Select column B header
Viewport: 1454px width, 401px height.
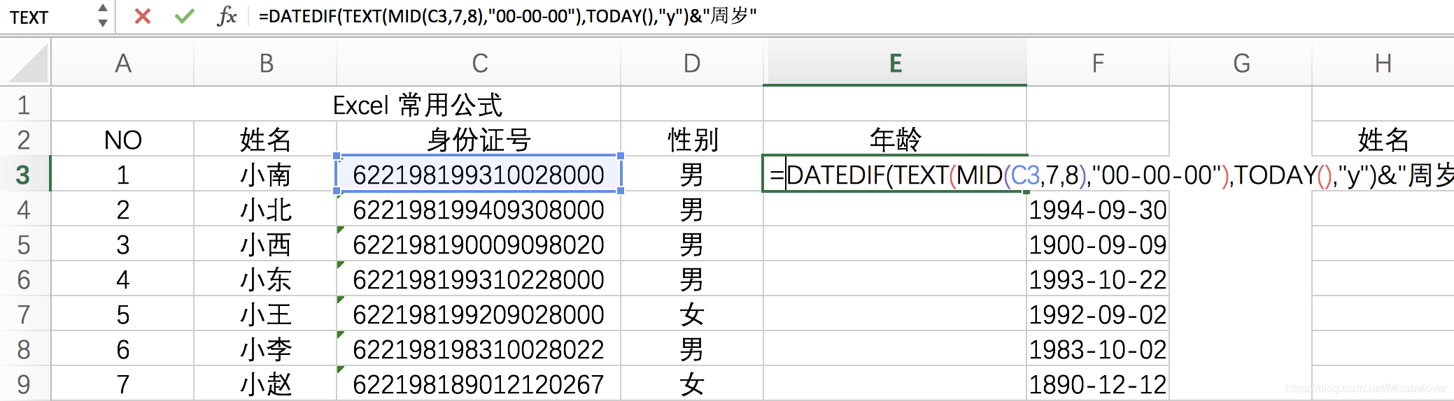[266, 64]
